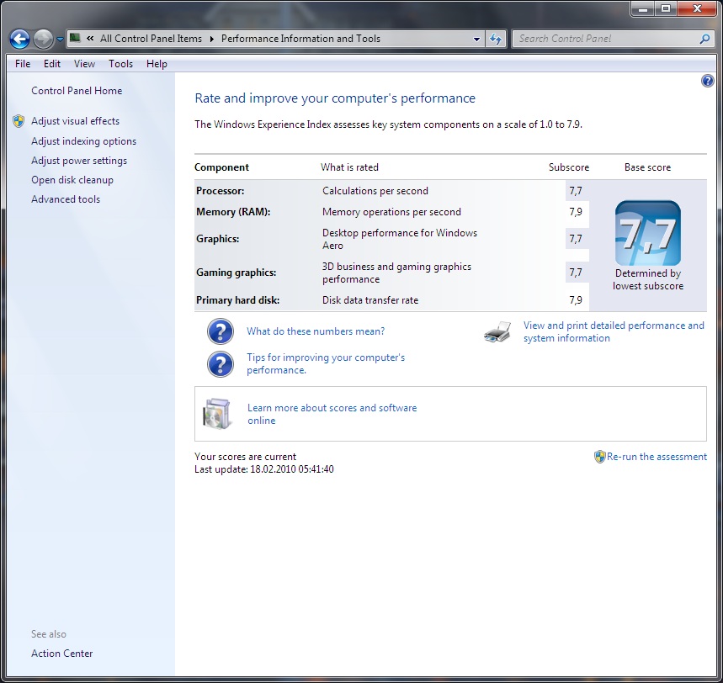This screenshot has width=723, height=683.
Task: Click the Refresh button beside address bar
Action: coord(496,40)
